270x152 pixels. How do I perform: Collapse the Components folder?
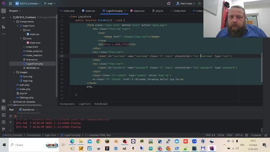[x=14, y=22]
